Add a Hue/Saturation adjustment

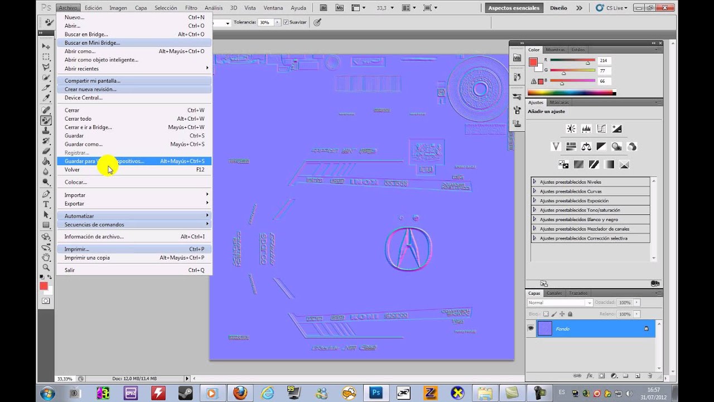[x=571, y=146]
